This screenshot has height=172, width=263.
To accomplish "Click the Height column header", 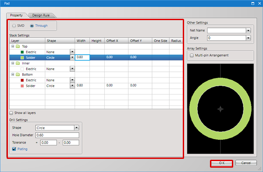I will (97, 41).
